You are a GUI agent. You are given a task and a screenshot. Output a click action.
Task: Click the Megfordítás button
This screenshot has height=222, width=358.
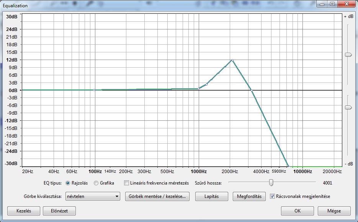point(249,196)
